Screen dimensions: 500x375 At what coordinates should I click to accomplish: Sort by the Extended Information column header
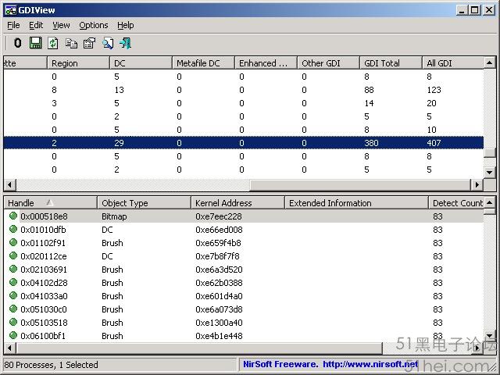(356, 203)
